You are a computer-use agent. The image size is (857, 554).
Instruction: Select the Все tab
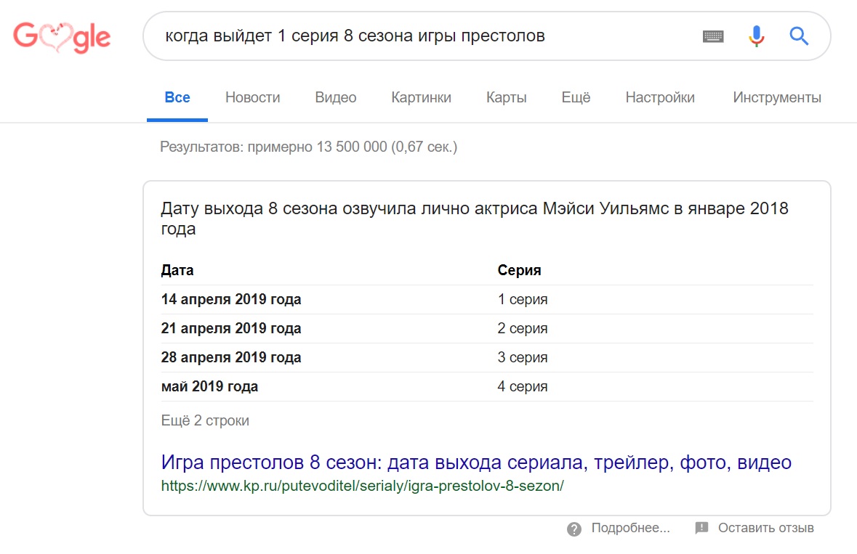click(x=177, y=98)
